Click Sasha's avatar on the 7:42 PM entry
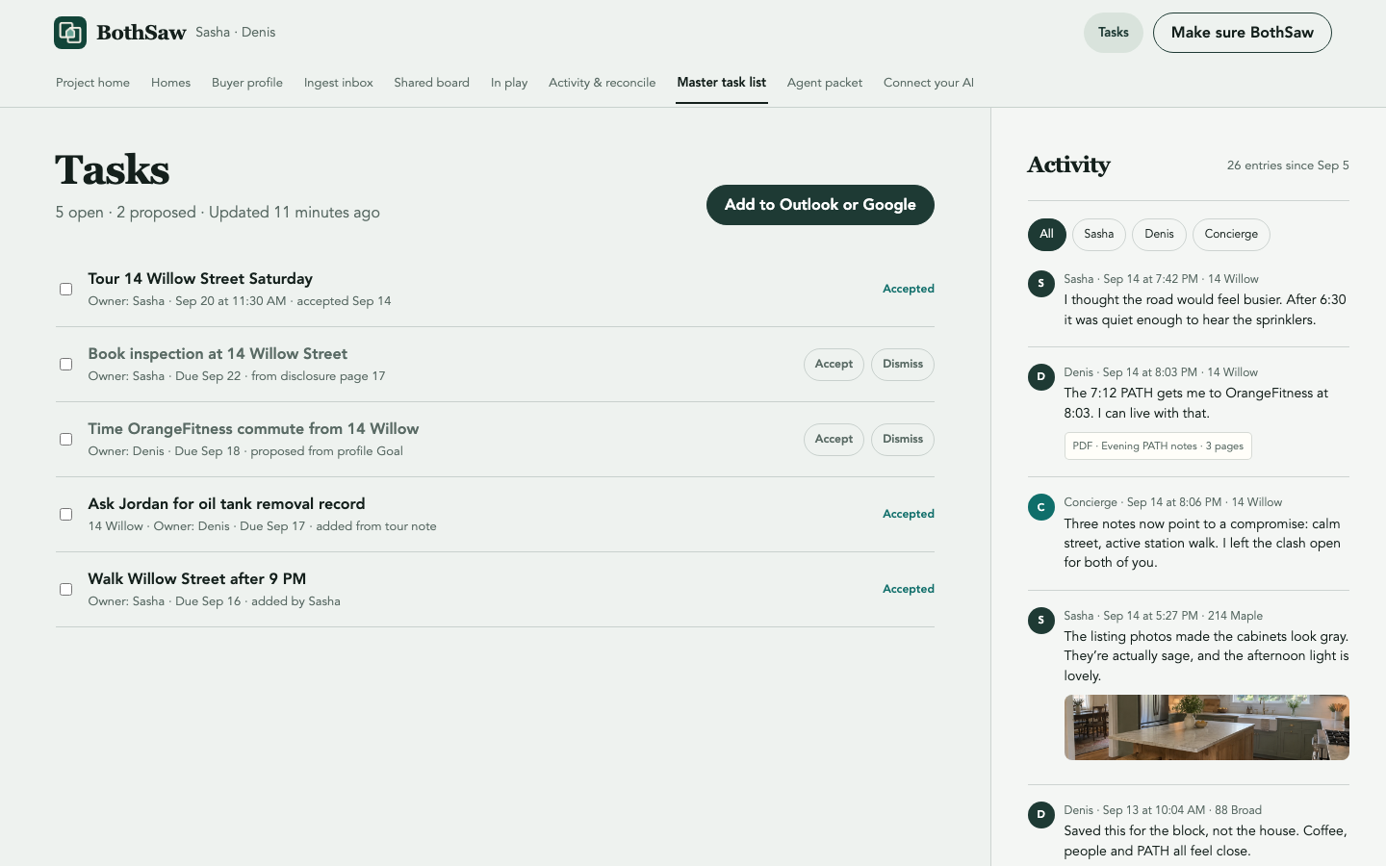This screenshot has width=1386, height=866. pyautogui.click(x=1040, y=284)
